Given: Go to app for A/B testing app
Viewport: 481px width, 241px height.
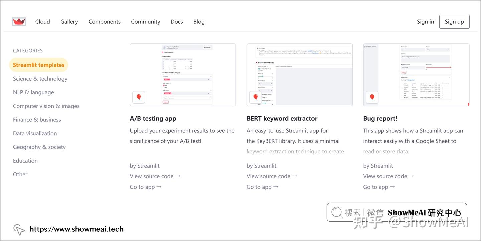Looking at the screenshot, I should 146,187.
